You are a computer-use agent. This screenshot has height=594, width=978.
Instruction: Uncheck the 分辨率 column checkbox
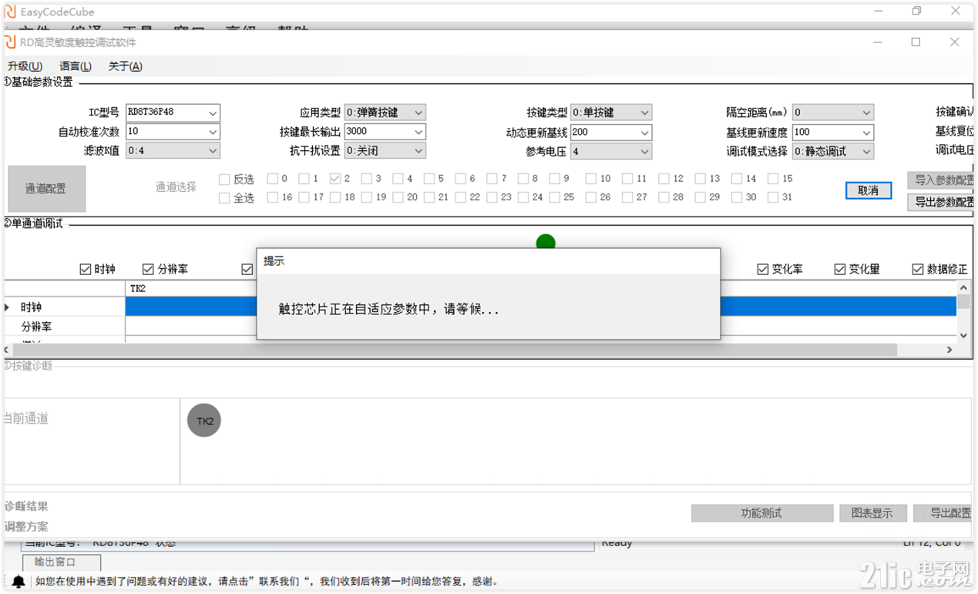coord(148,269)
